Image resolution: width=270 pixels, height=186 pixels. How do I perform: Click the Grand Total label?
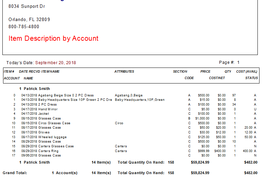15,173
